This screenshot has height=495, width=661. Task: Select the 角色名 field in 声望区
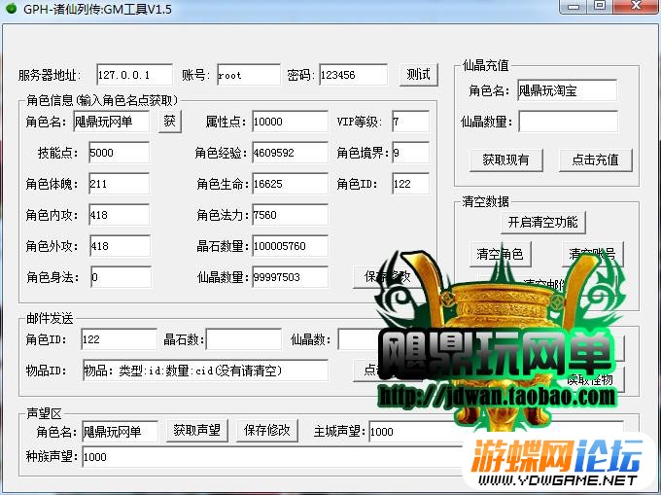[x=121, y=432]
